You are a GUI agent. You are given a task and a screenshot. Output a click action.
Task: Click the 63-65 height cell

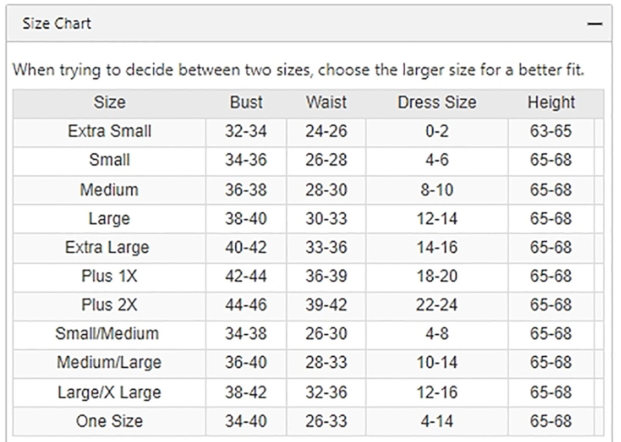[551, 131]
